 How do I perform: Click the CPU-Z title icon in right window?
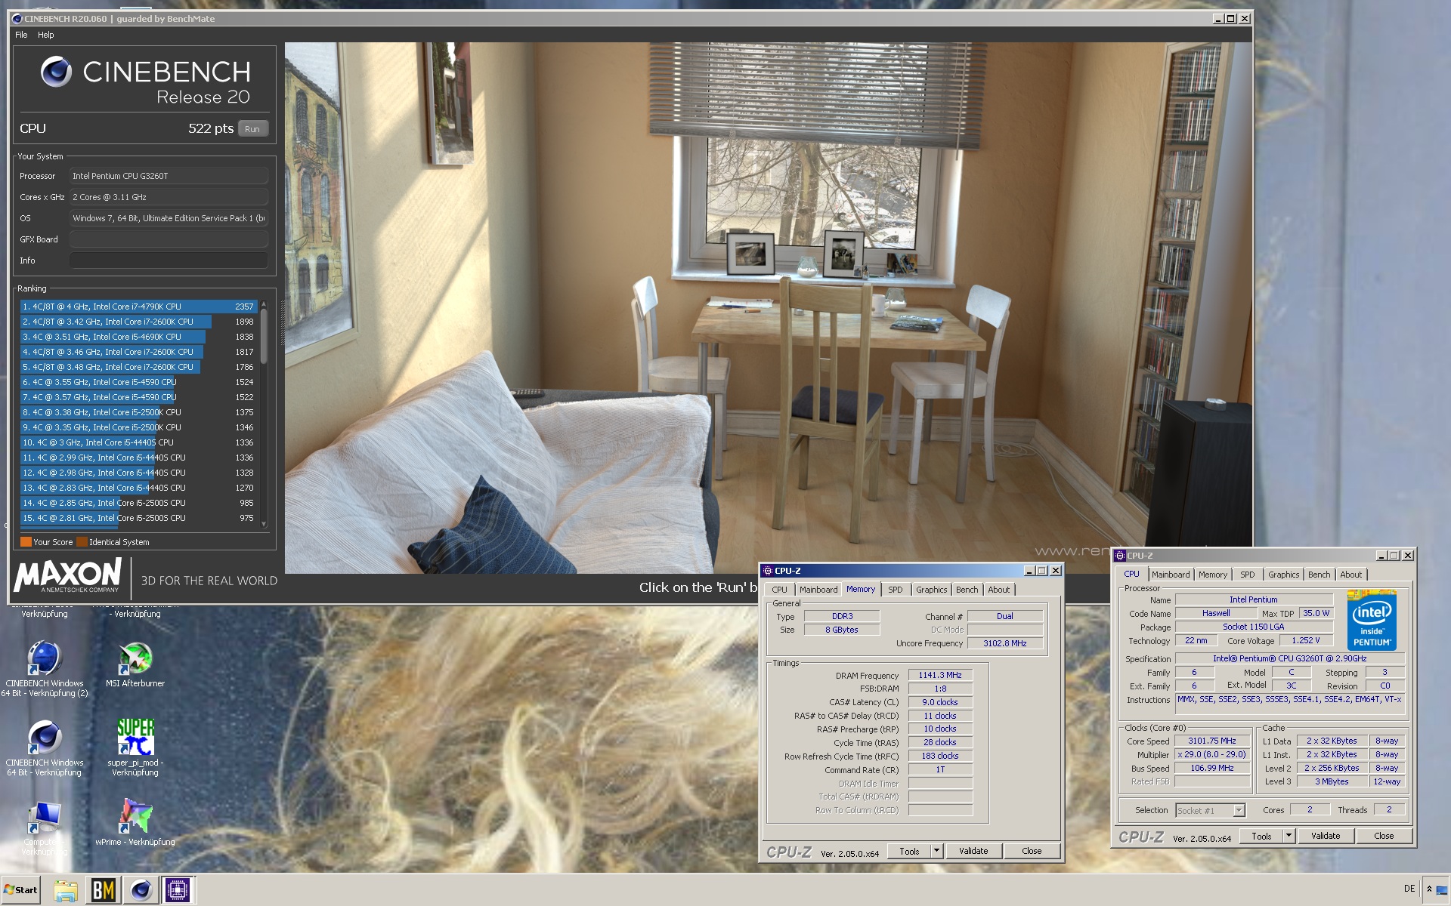(1120, 556)
